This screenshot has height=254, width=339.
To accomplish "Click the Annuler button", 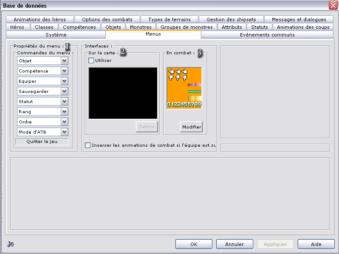I will coord(234,244).
